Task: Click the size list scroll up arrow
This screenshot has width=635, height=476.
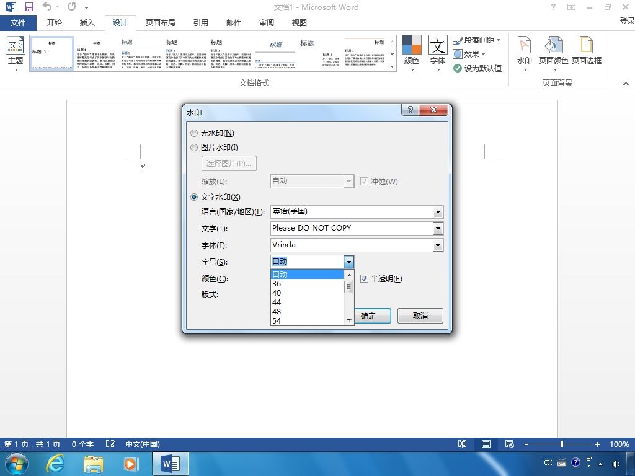Action: click(x=349, y=275)
